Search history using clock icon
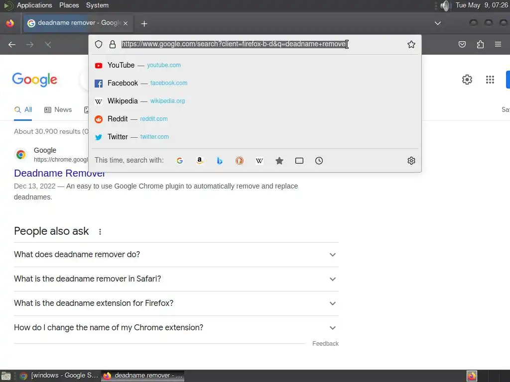The width and height of the screenshot is (510, 382). point(319,161)
